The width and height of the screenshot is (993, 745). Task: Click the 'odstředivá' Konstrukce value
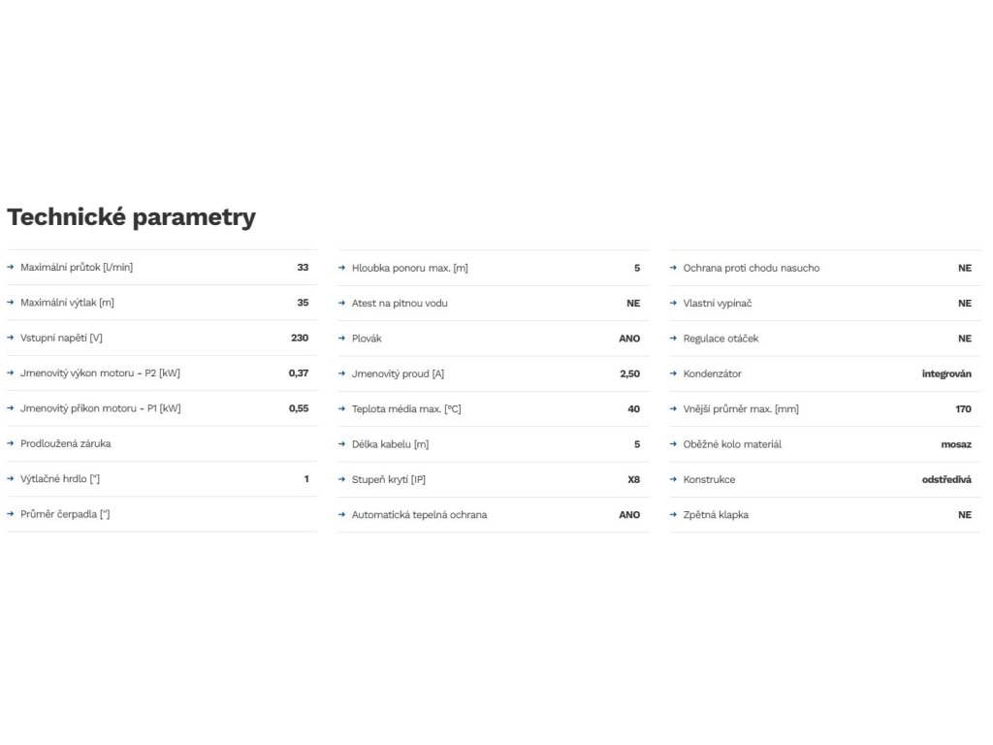[x=945, y=479]
